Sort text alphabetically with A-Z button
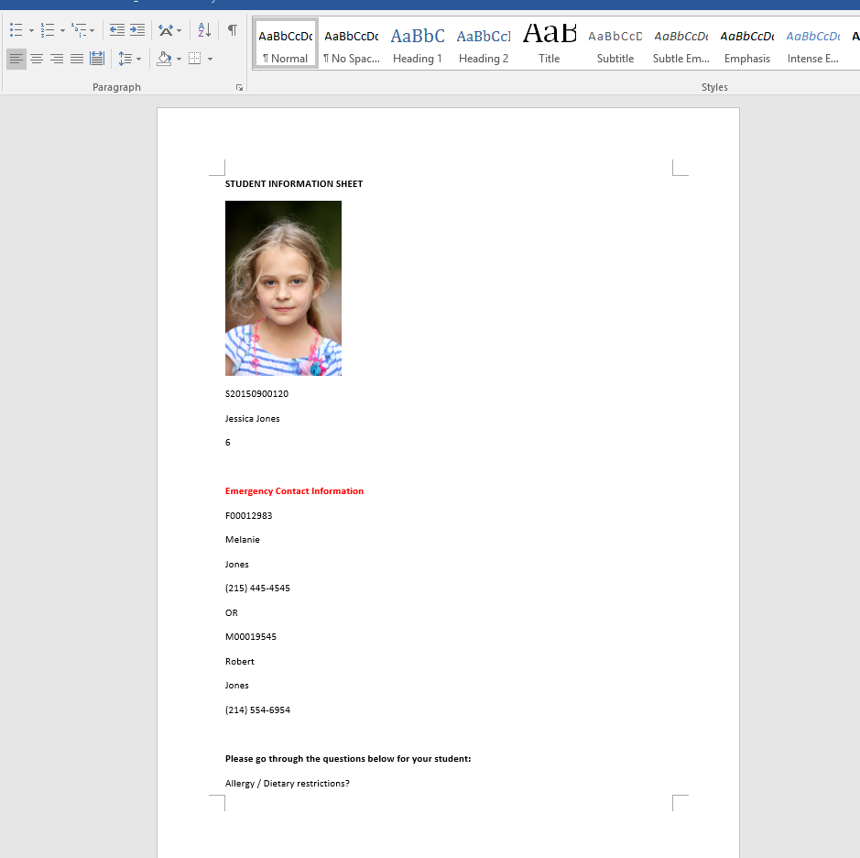This screenshot has width=860, height=858. point(204,30)
